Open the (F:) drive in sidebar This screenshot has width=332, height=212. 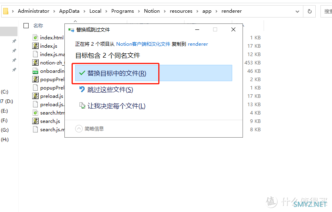pos(4,121)
